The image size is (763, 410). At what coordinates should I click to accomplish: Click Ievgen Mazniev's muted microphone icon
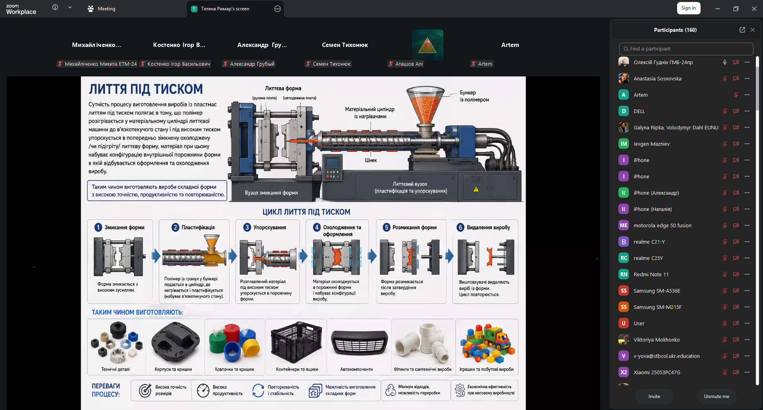pos(725,144)
